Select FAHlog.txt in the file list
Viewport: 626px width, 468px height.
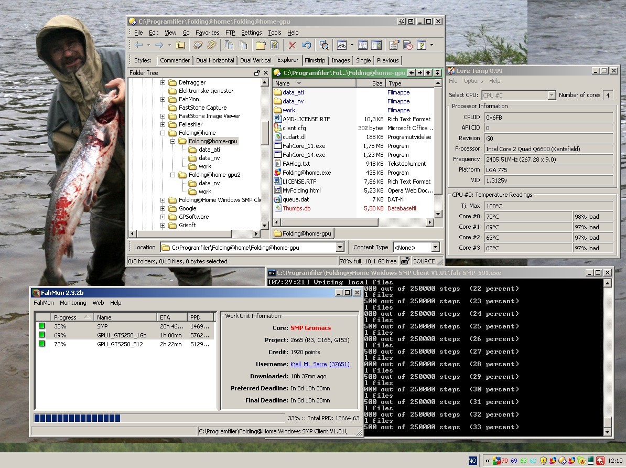[x=296, y=164]
